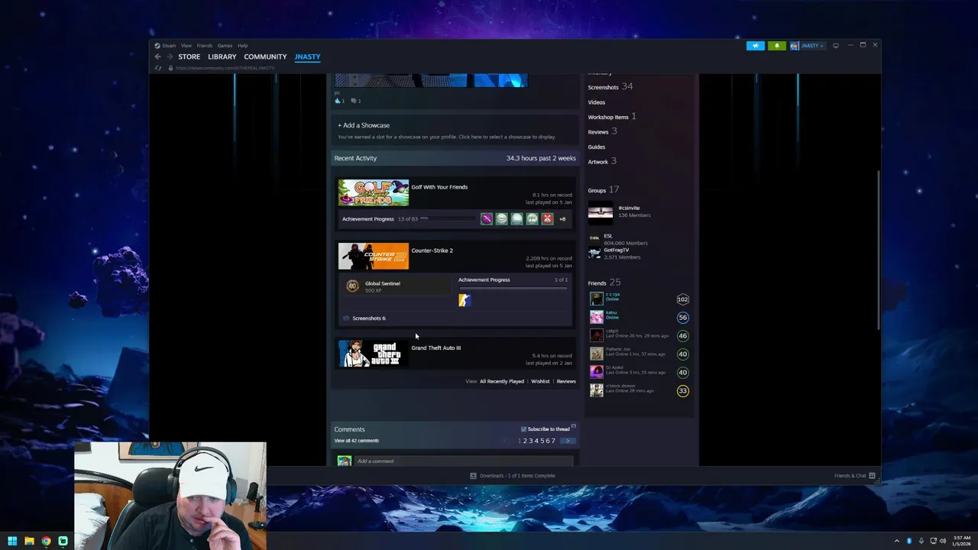Image resolution: width=978 pixels, height=550 pixels.
Task: Open the Artwork 3 link
Action: 602,161
